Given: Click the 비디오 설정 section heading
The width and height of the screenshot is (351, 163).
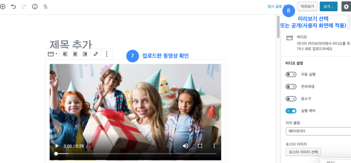Looking at the screenshot, I should pos(294,63).
